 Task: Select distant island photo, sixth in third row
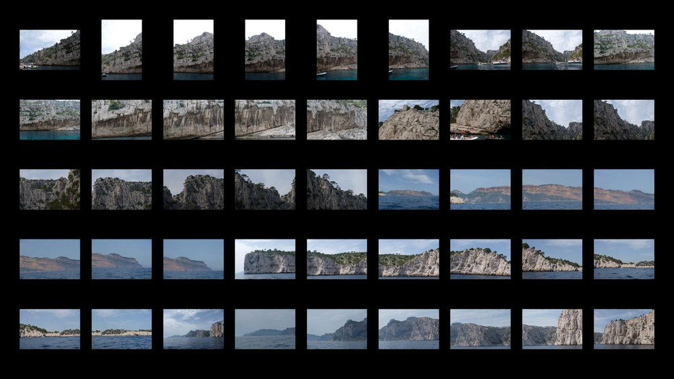click(409, 189)
